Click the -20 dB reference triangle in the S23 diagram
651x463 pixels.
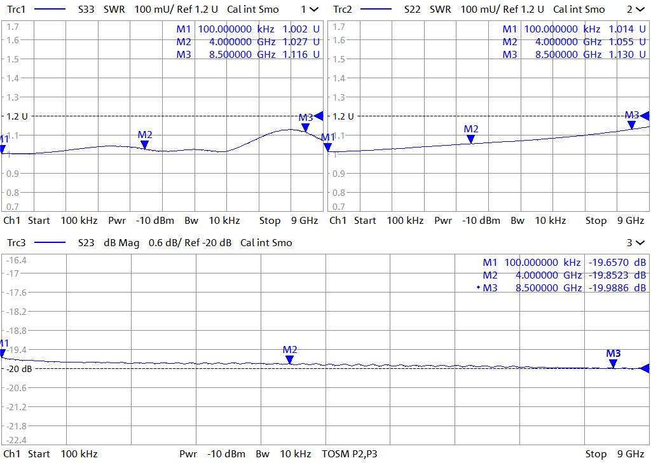[643, 368]
